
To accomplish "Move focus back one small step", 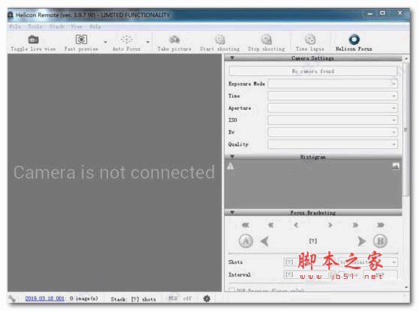I will 296,225.
